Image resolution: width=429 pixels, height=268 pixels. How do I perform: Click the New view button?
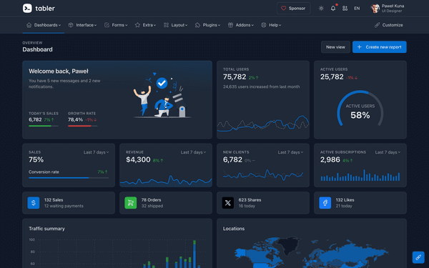click(335, 47)
